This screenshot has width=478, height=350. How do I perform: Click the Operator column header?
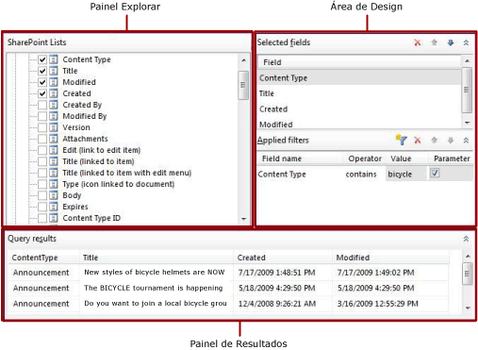tap(365, 158)
